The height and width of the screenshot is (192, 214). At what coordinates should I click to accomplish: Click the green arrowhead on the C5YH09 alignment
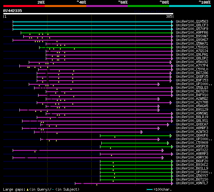[x=168, y=143]
